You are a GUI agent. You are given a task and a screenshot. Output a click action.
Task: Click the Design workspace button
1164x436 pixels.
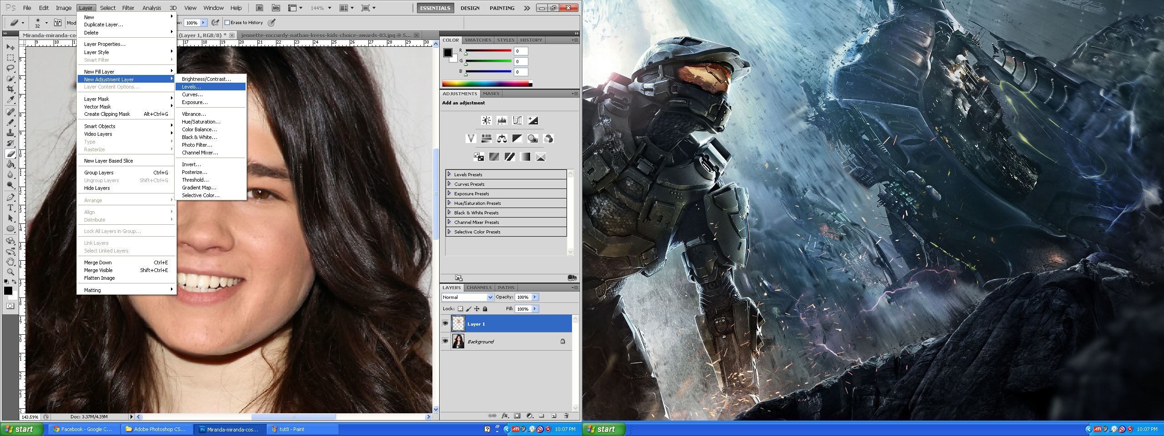tap(470, 8)
